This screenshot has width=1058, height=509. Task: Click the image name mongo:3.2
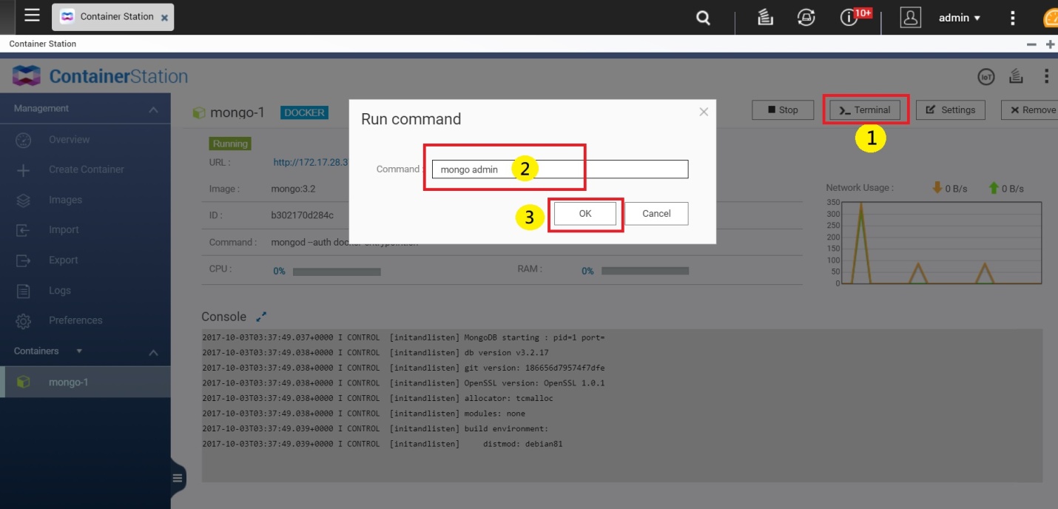[x=293, y=189]
